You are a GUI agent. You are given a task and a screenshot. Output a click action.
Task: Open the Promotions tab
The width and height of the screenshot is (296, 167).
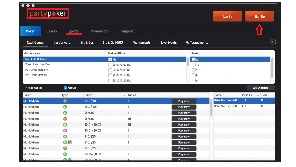pos(100,31)
